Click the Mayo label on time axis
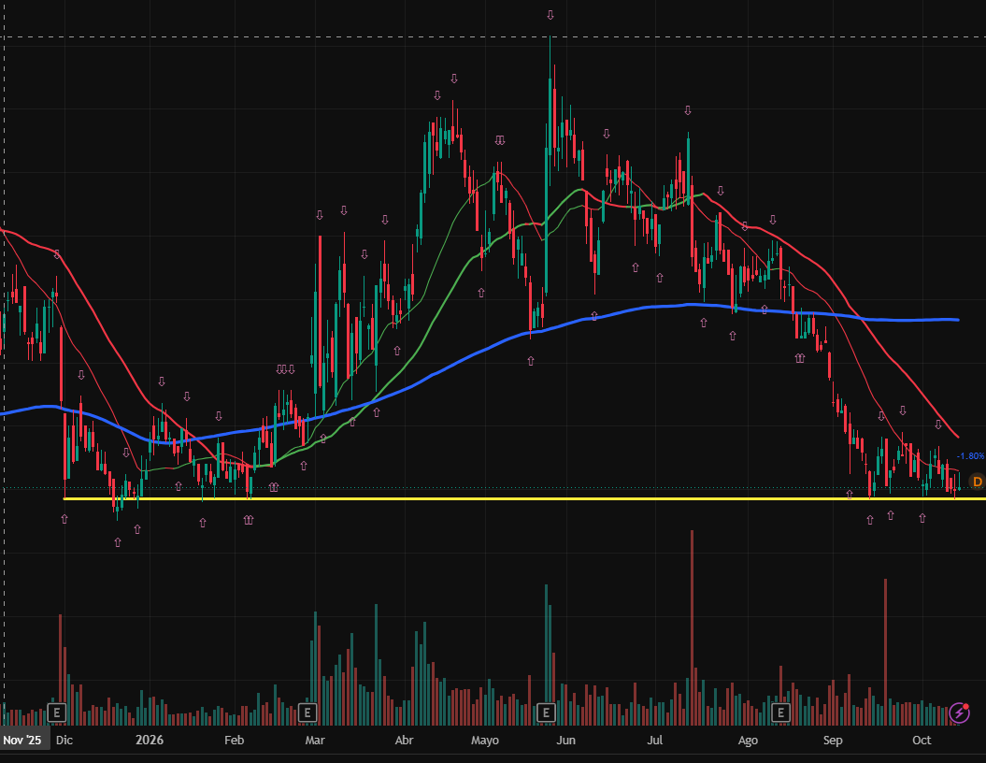The width and height of the screenshot is (986, 763). coord(485,741)
